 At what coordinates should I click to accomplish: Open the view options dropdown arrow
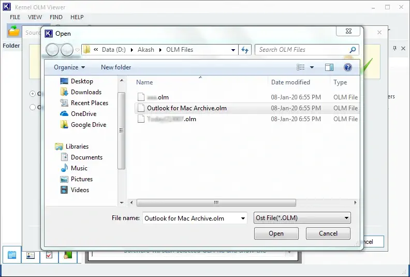tap(312, 67)
